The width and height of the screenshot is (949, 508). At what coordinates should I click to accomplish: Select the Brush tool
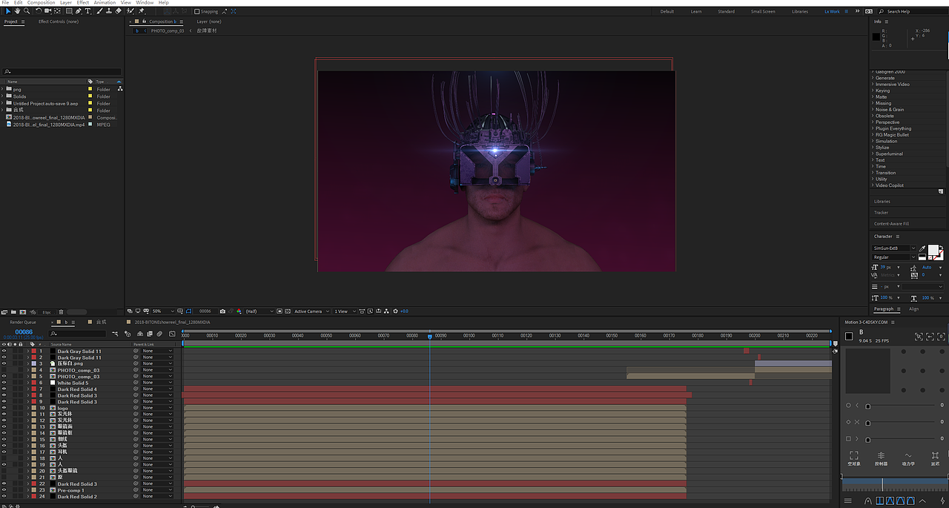(x=99, y=11)
